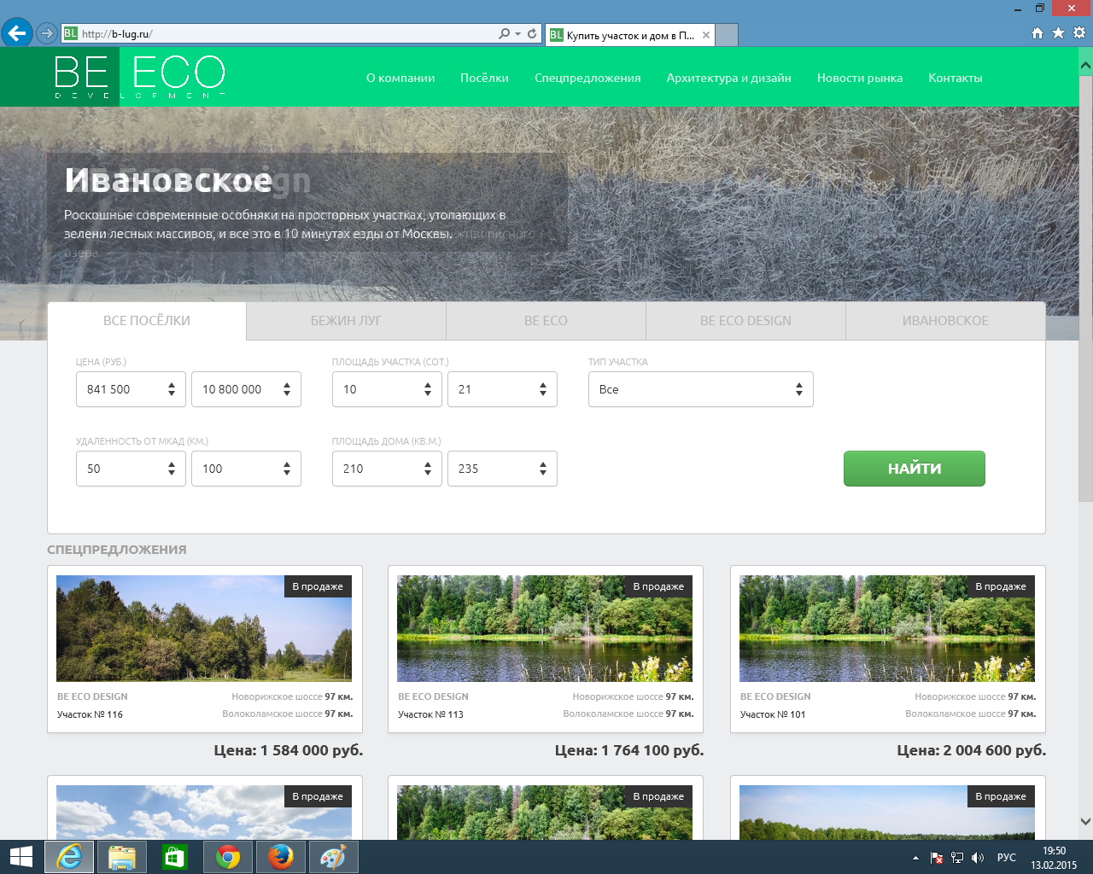This screenshot has height=874, width=1093.
Task: Switch to the Бежин Луг tab
Action: [x=346, y=321]
